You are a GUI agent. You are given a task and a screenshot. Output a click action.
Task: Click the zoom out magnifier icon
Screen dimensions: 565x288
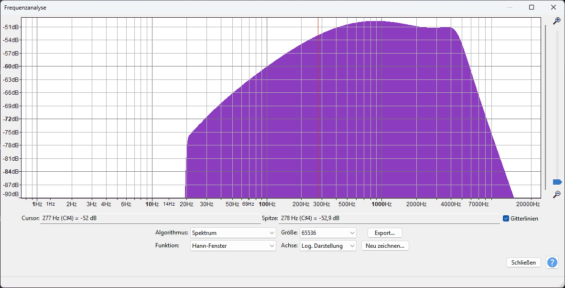[x=557, y=194]
